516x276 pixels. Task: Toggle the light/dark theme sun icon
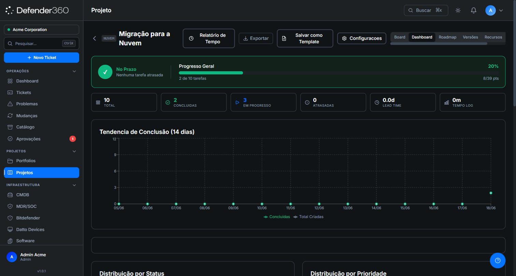tap(458, 11)
